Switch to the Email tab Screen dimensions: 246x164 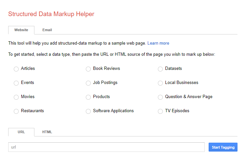point(47,30)
